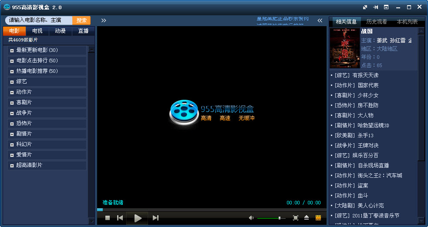Start playback with the play button
428x227 pixels.
pos(138,218)
